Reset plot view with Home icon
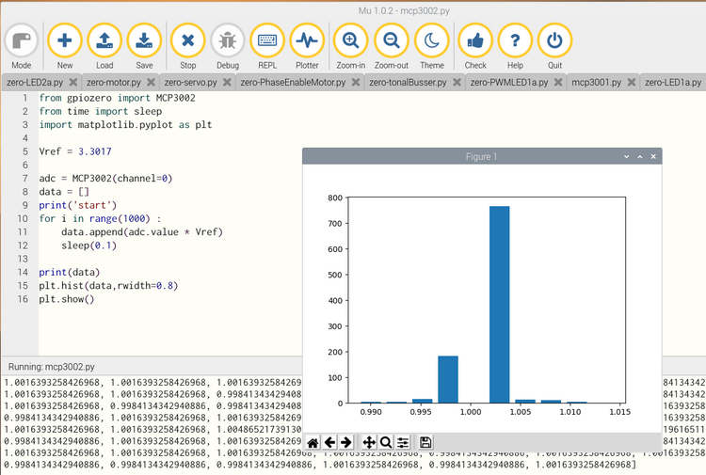This screenshot has height=475, width=706. point(313,442)
